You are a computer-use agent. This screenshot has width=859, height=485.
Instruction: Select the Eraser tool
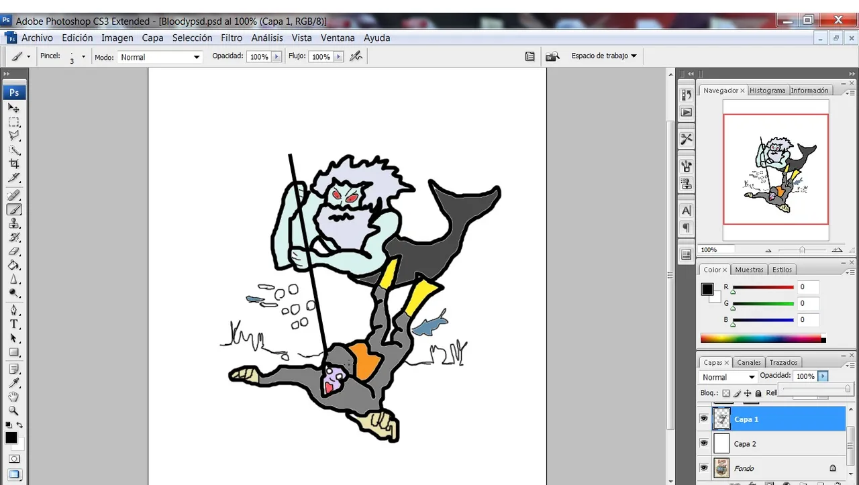13,252
